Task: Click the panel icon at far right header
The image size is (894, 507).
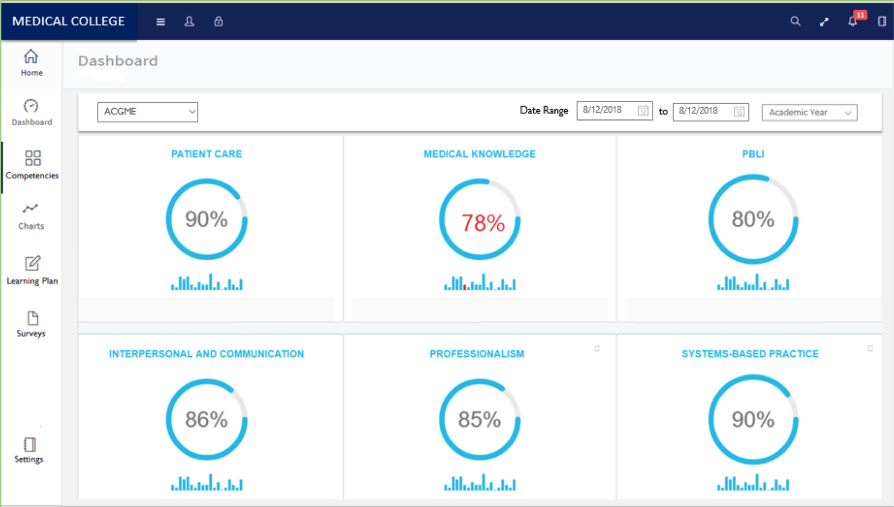Action: (881, 21)
